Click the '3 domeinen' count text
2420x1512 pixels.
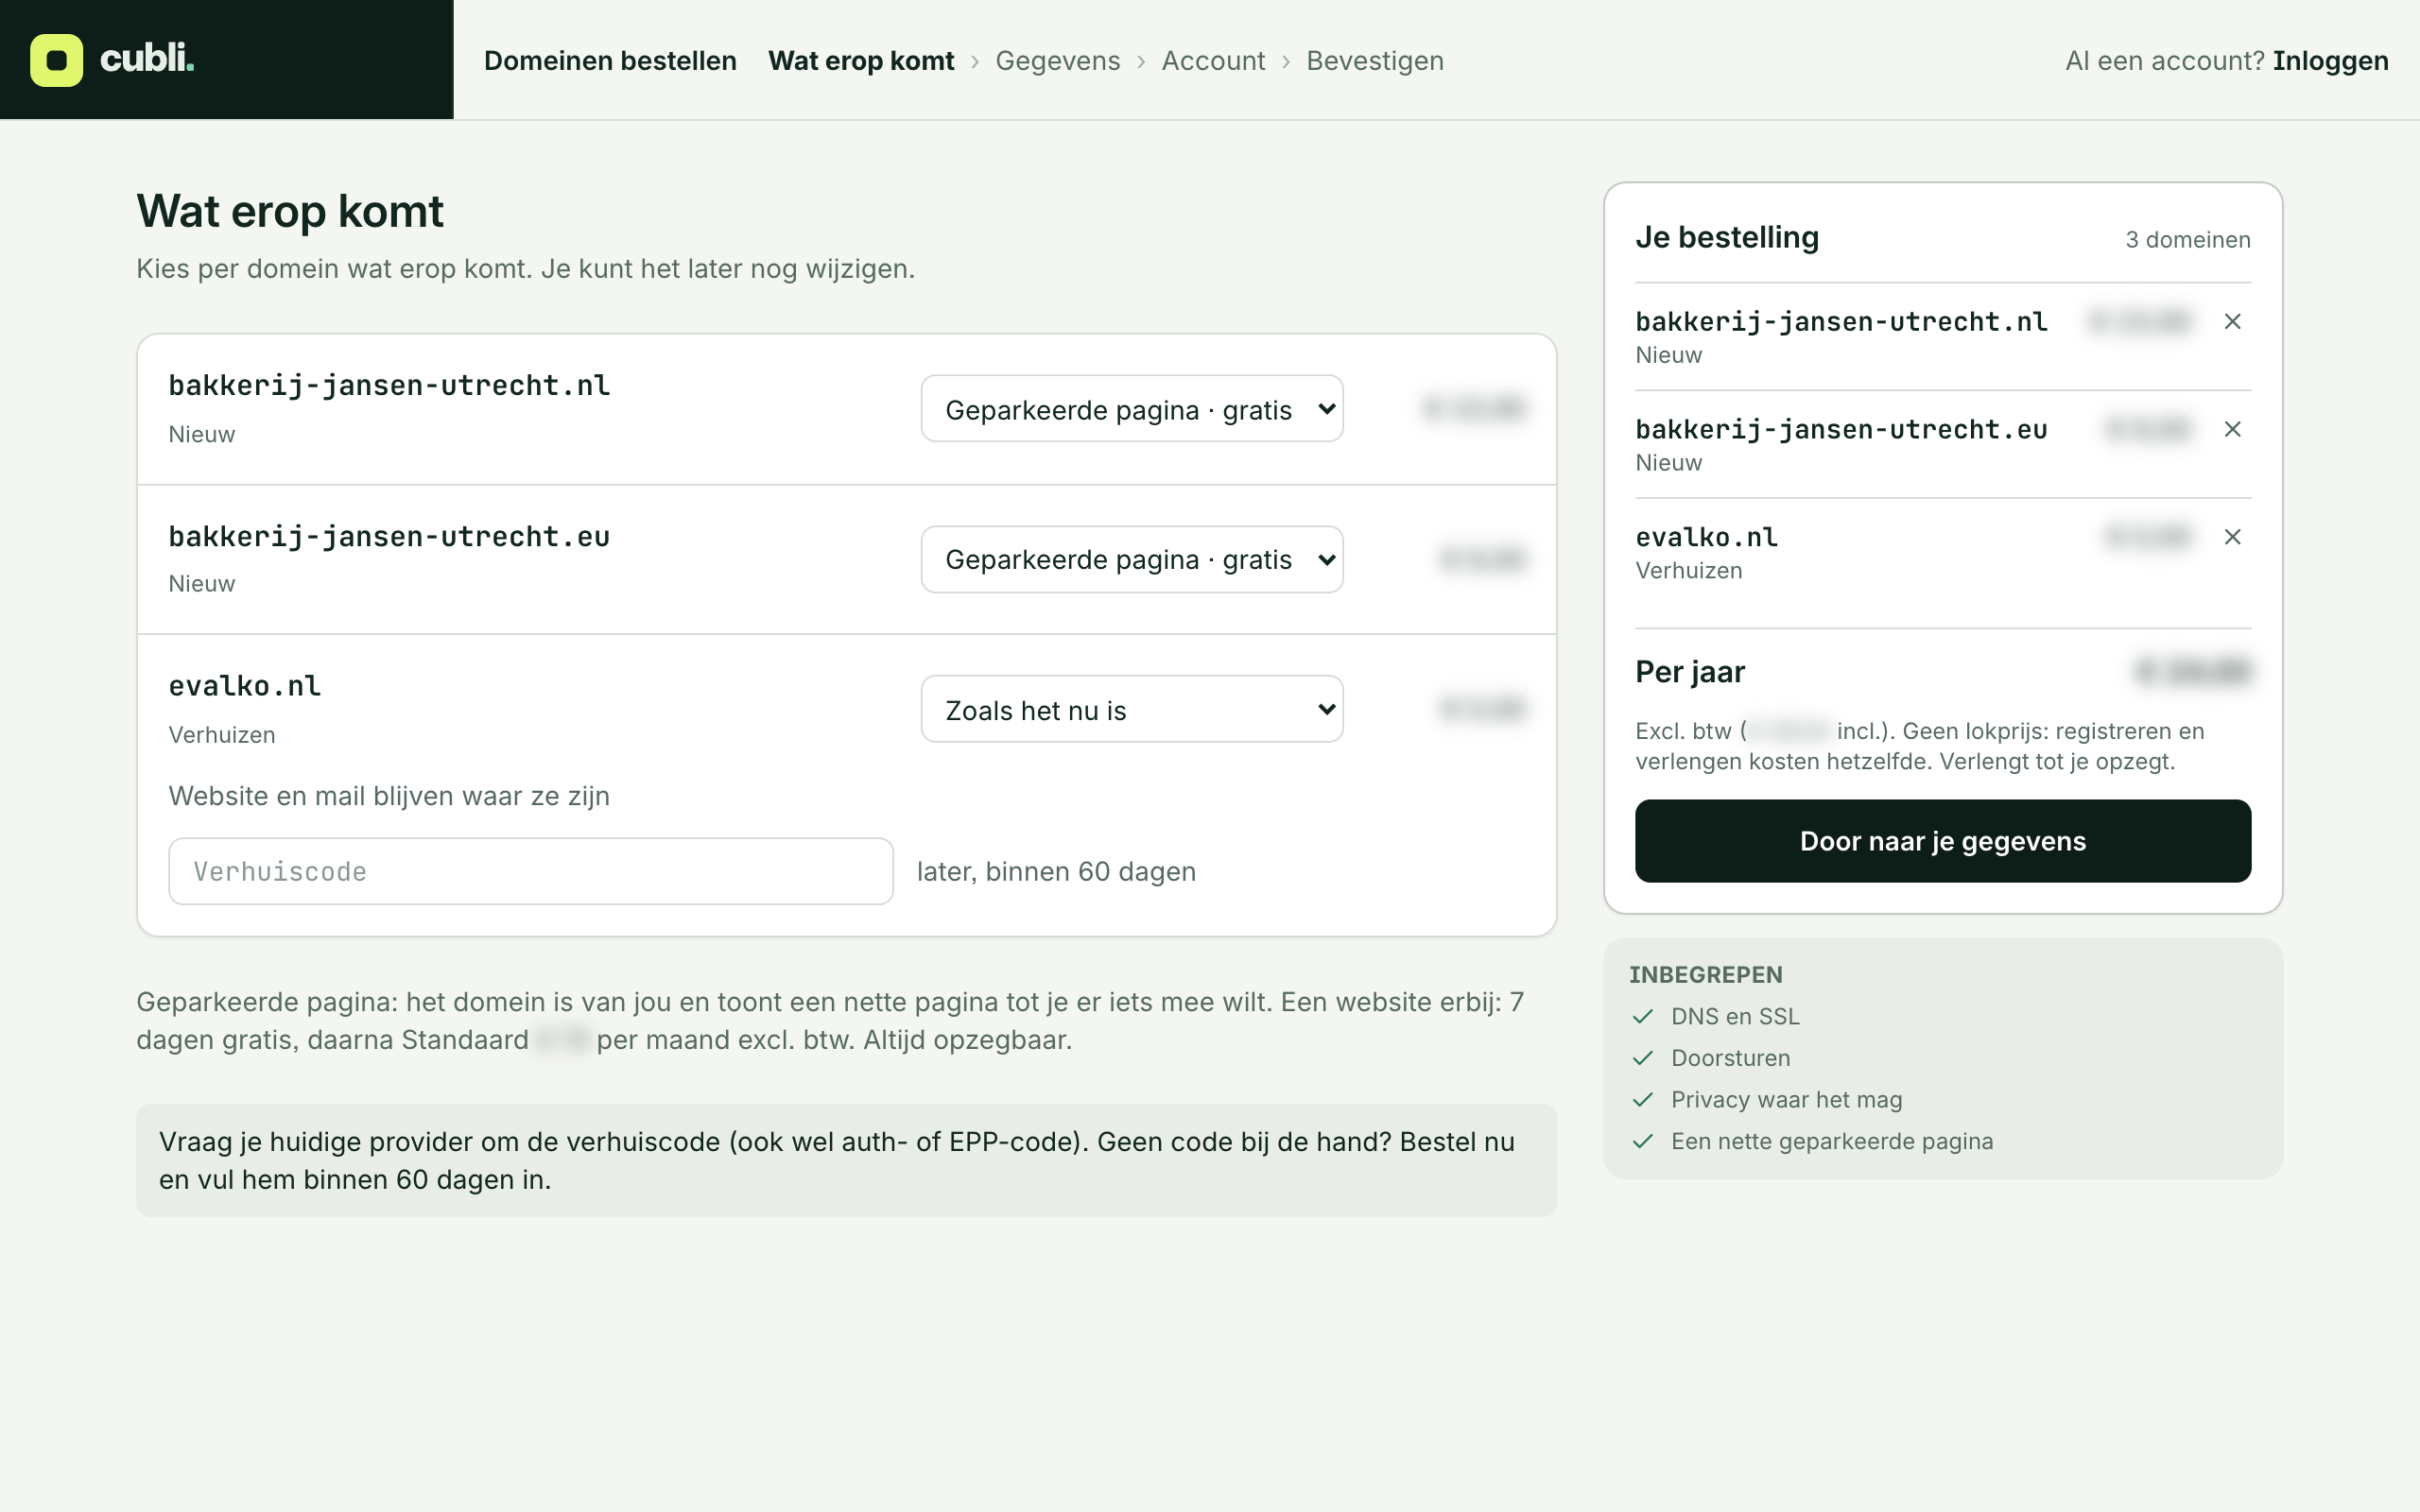(2188, 240)
